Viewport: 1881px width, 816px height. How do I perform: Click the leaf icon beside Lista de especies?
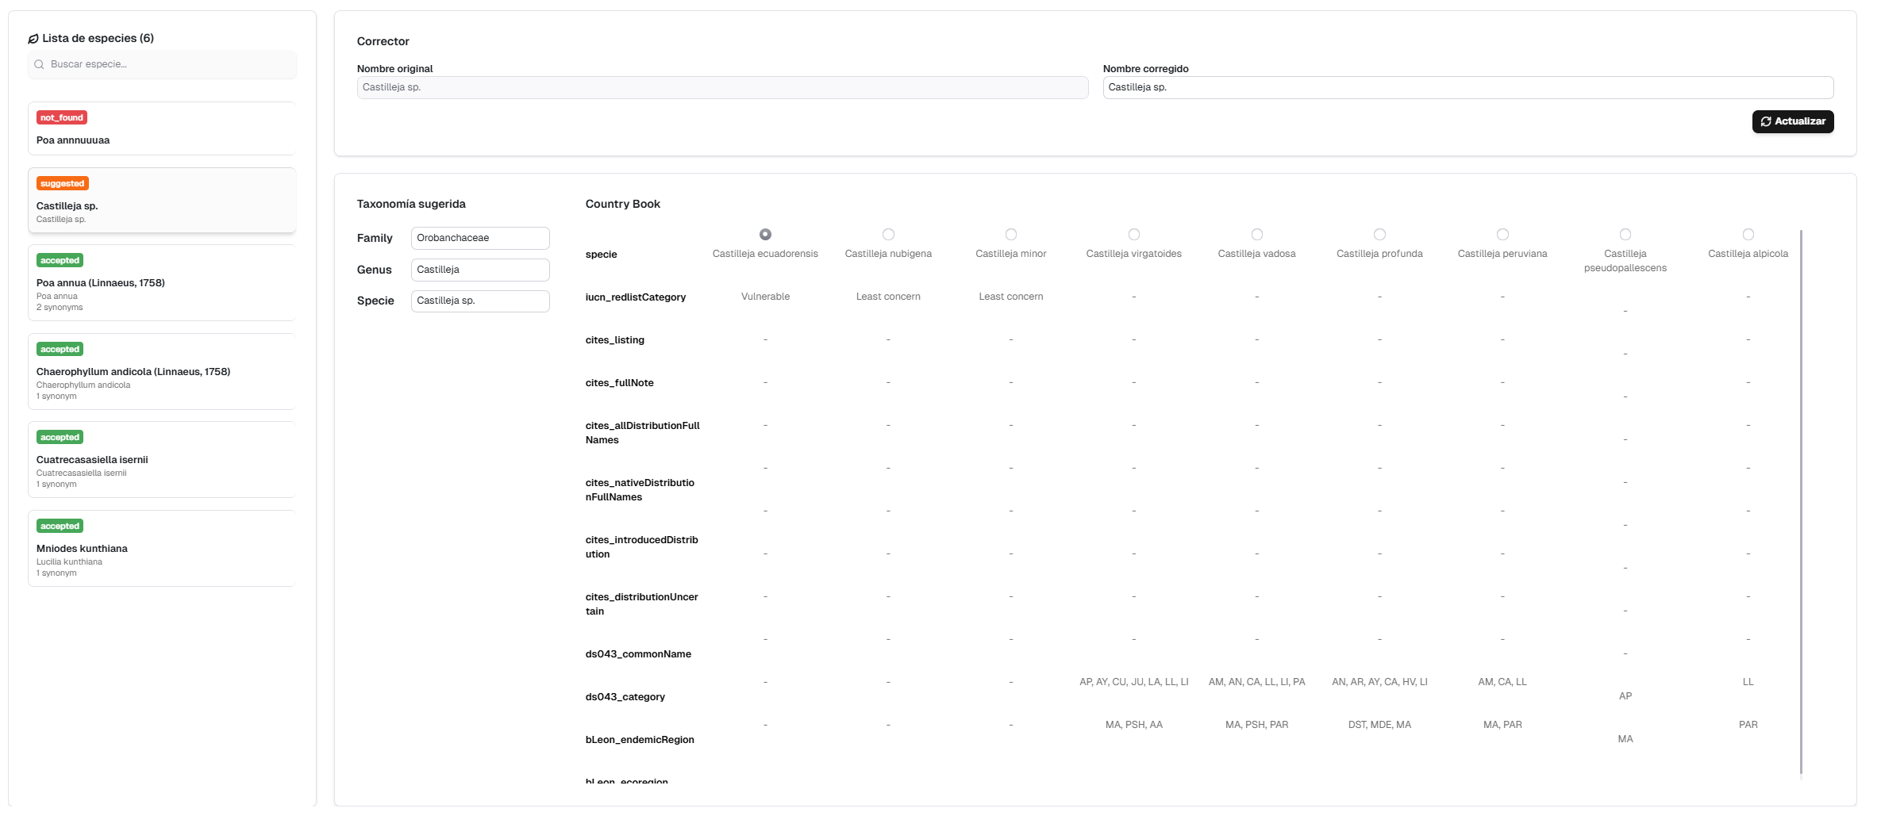[33, 39]
